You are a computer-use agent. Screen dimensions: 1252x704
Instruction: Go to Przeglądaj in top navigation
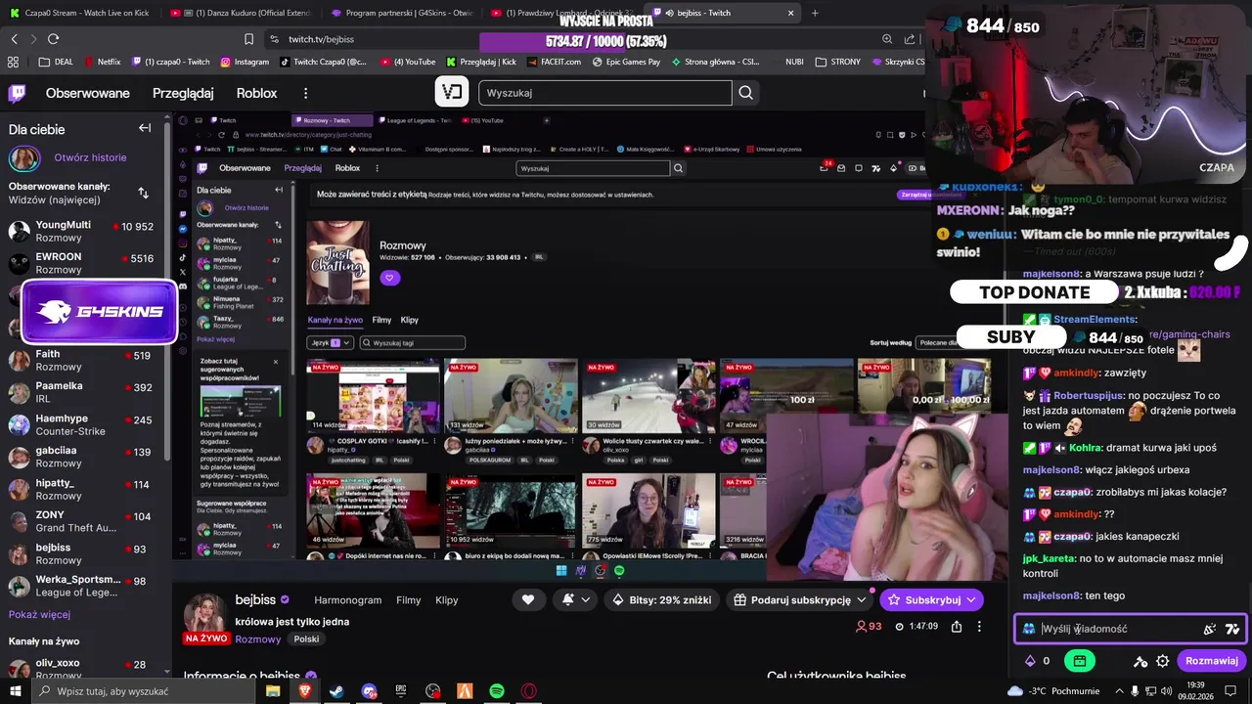(x=183, y=93)
